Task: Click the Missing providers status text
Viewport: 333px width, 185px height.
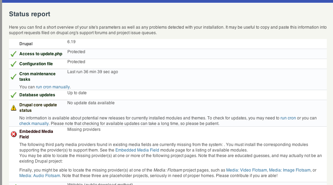Action: pyautogui.click(x=84, y=129)
